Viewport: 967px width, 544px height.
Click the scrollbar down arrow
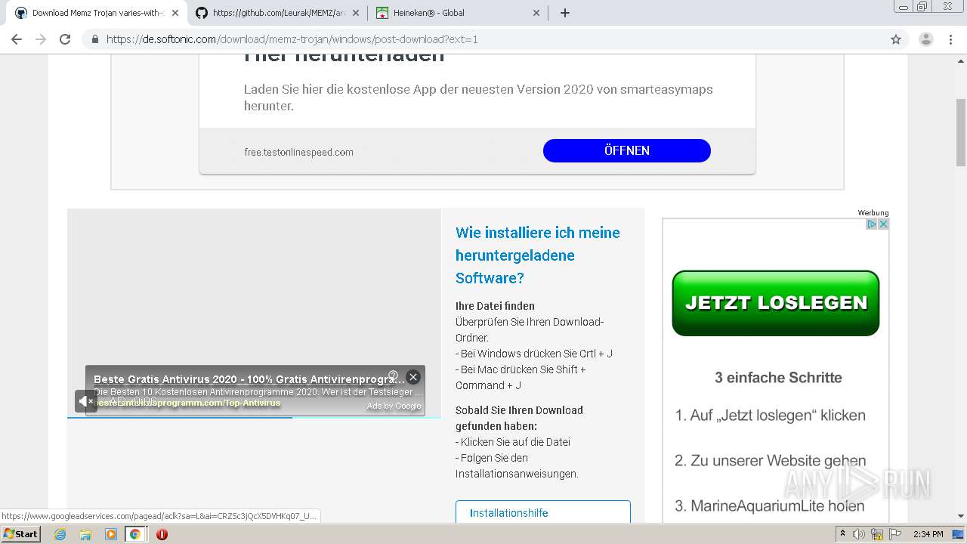click(x=961, y=517)
